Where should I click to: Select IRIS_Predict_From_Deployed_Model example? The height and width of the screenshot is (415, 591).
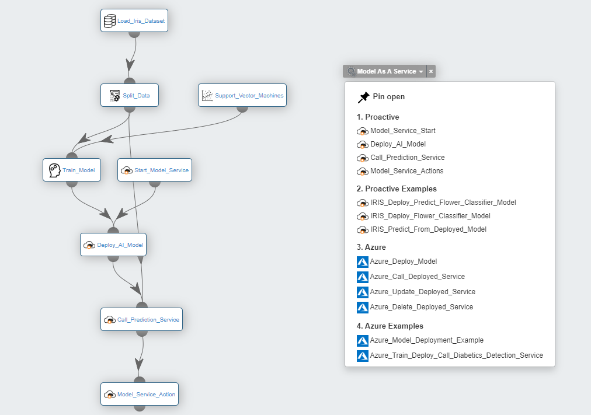click(428, 229)
